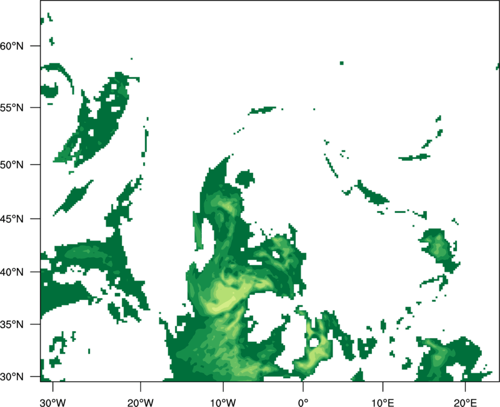This screenshot has width=500, height=407.
Task: Click the 55°N latitude label
Action: [12, 108]
